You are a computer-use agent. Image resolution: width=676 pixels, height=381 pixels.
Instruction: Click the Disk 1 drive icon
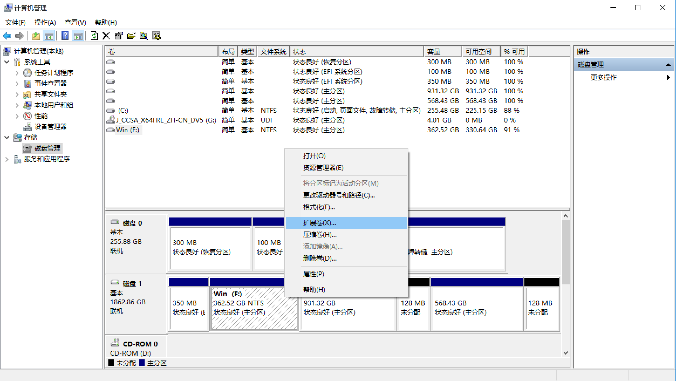(x=115, y=282)
